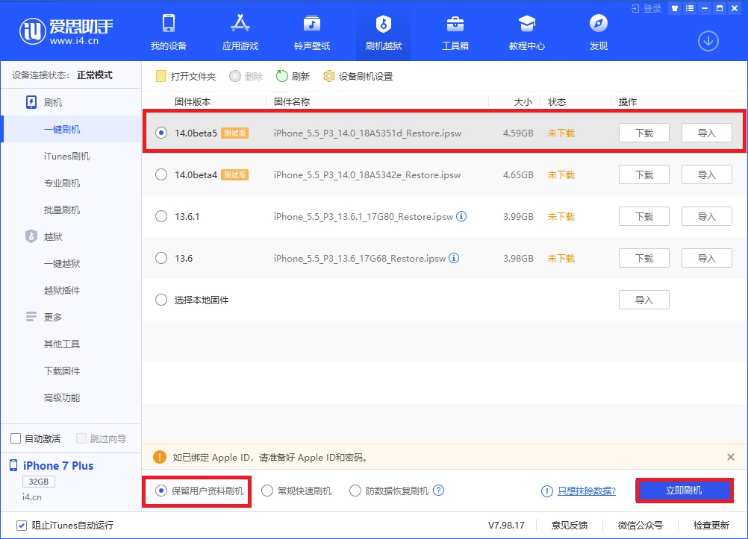Screen dimensions: 748x539
Task: Click 导入 for local firmware row
Action: [644, 300]
